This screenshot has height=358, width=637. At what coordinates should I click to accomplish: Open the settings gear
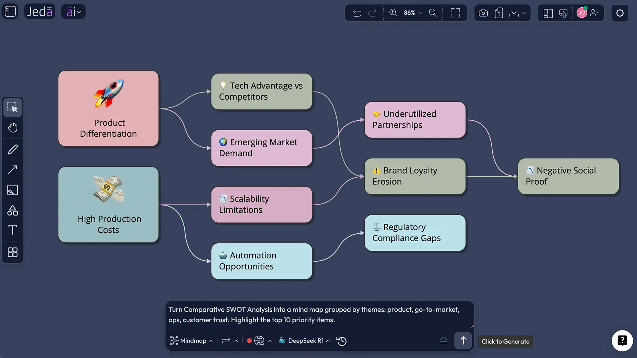click(x=620, y=13)
